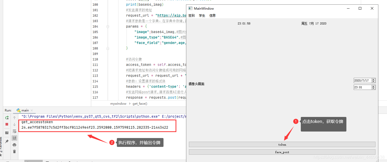The image size is (387, 162).
Task: Rerun the main script in Run panel
Action: [x=7, y=118]
